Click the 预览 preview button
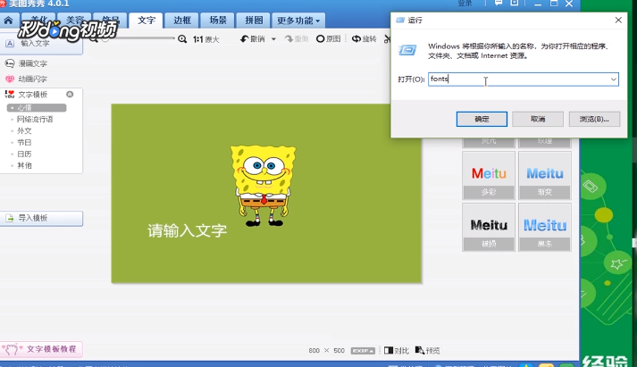The image size is (637, 367). 428,350
